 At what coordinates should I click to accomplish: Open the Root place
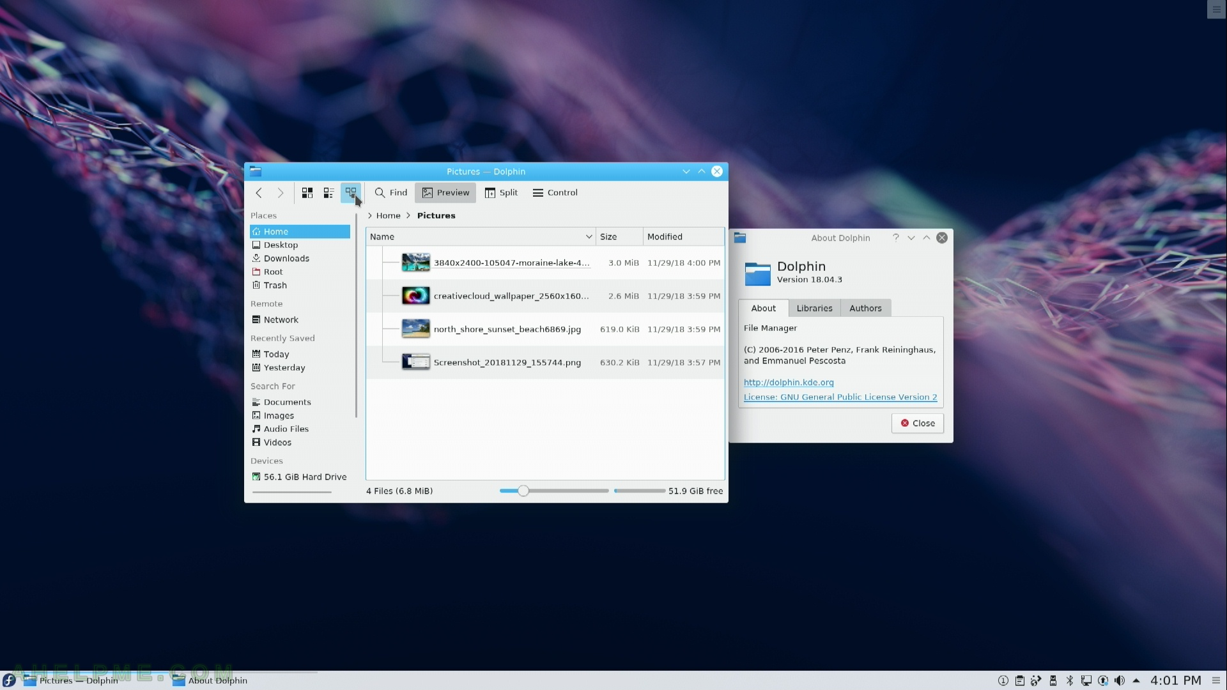coord(300,272)
